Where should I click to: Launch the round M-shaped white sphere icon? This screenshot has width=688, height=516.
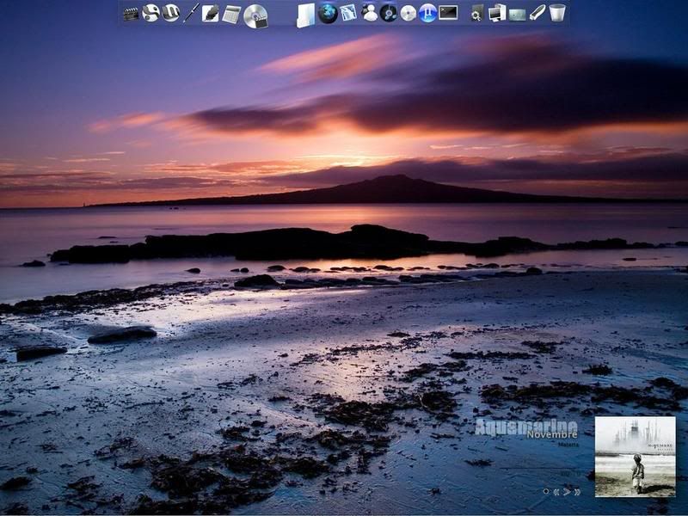click(x=170, y=13)
